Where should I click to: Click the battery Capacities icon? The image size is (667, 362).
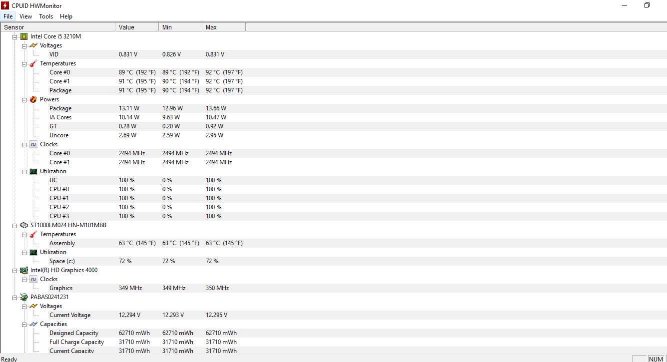pos(33,324)
